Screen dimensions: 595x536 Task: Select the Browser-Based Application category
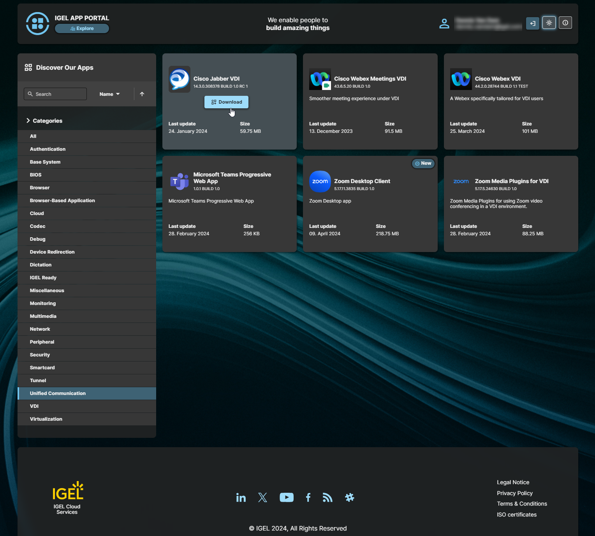click(x=62, y=201)
